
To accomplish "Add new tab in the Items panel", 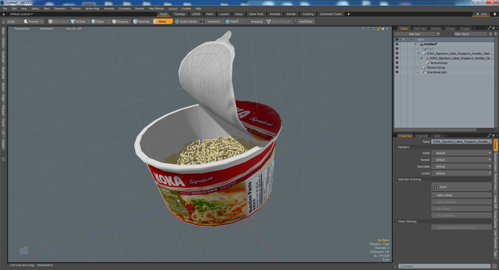I will [x=474, y=29].
